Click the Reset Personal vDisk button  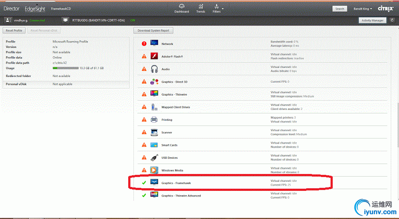44,31
